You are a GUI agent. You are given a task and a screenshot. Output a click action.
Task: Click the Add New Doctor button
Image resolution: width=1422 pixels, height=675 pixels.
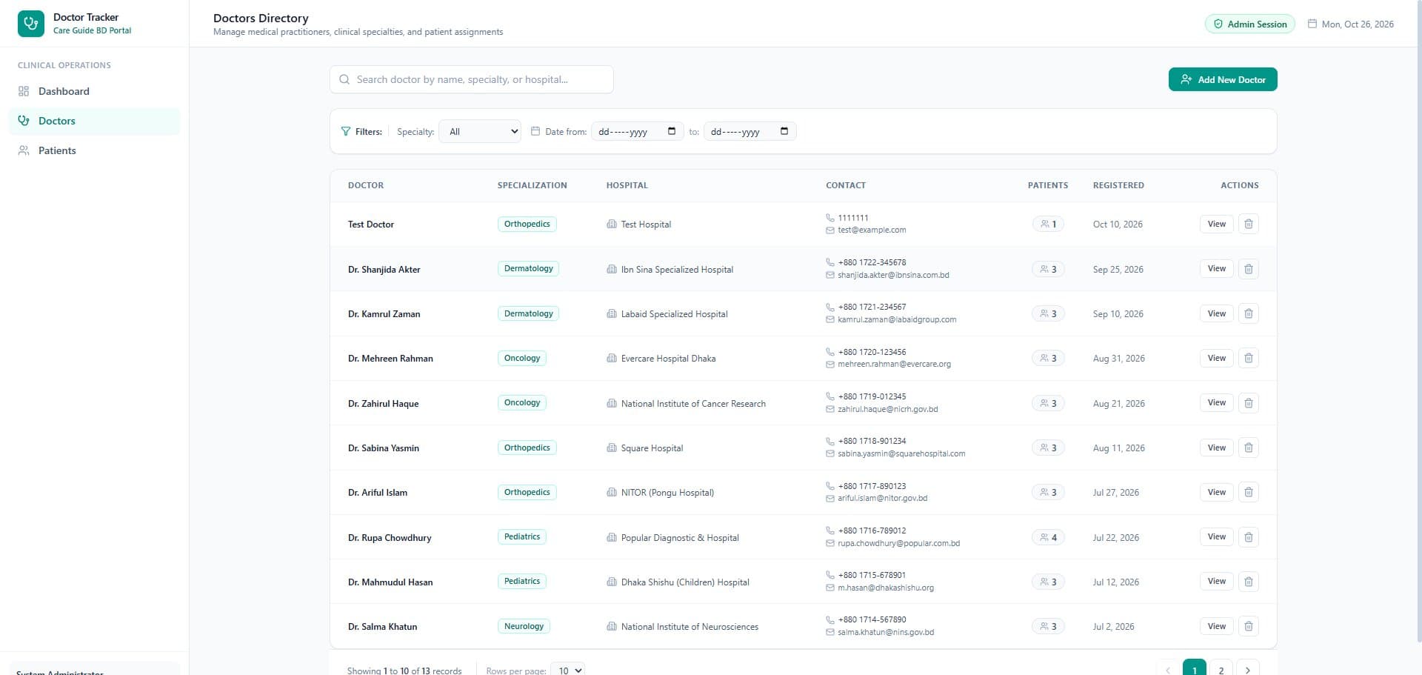tap(1223, 79)
